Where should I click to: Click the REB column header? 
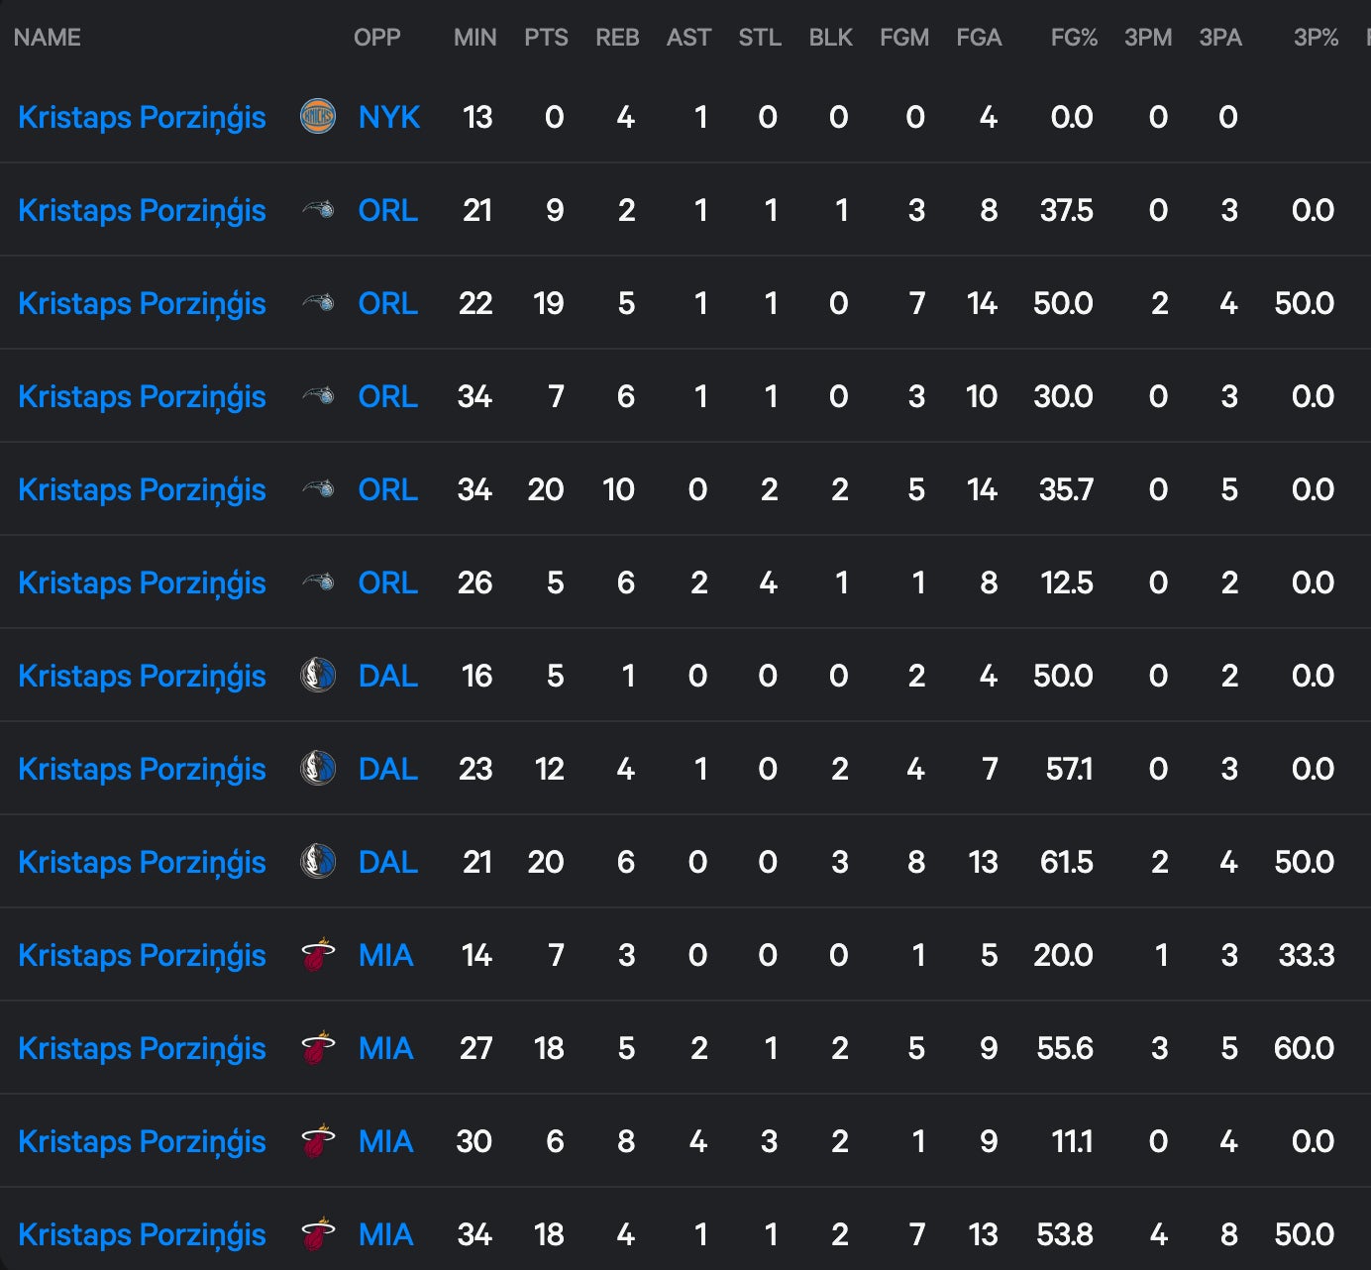click(617, 38)
